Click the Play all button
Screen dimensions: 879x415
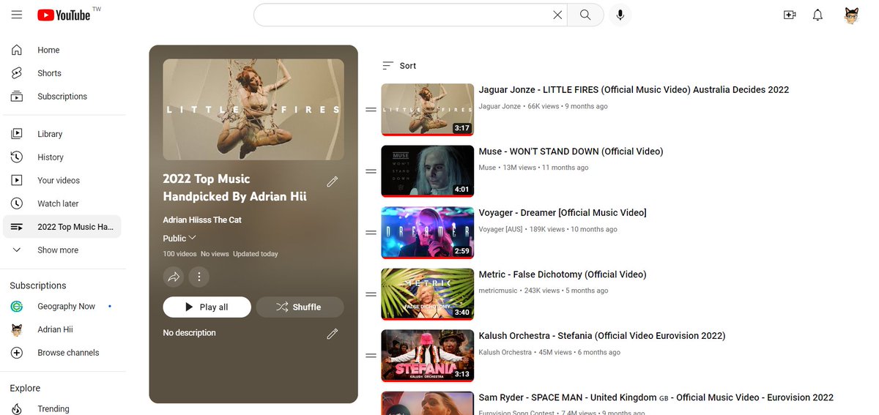207,307
